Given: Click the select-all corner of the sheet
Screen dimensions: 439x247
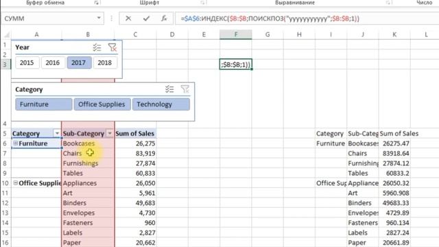Looking at the screenshot, I should (6, 35).
